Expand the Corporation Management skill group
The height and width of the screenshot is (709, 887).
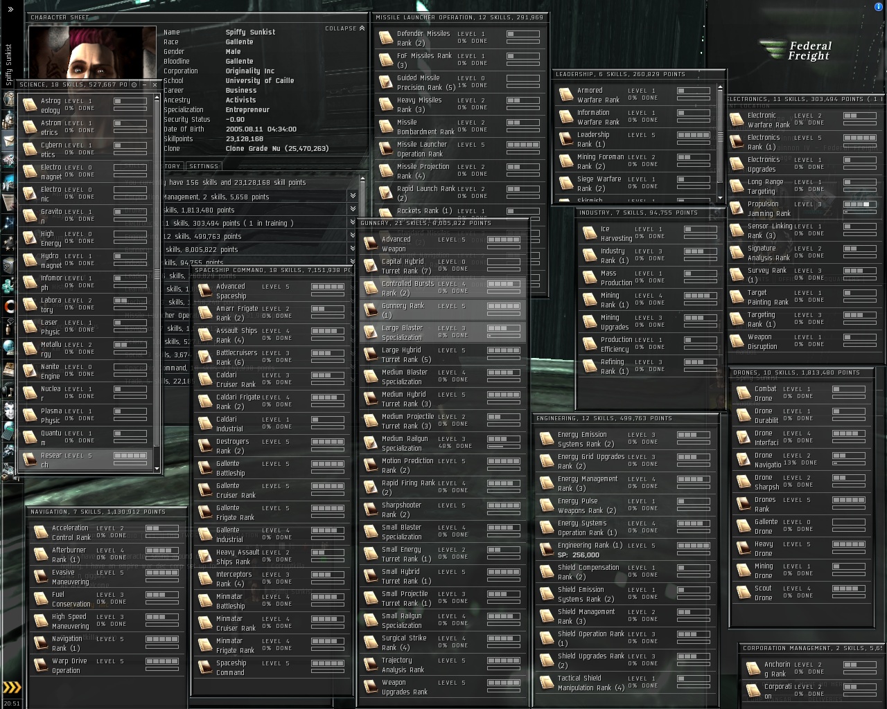[x=353, y=197]
